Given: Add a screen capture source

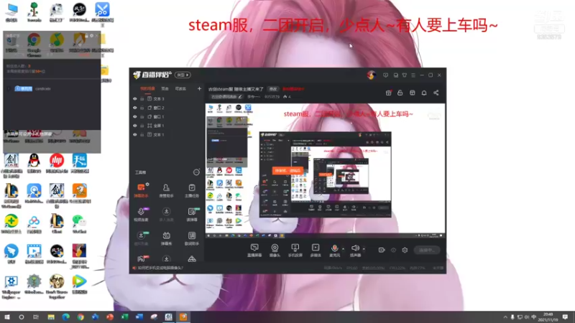Looking at the screenshot, I should [254, 251].
